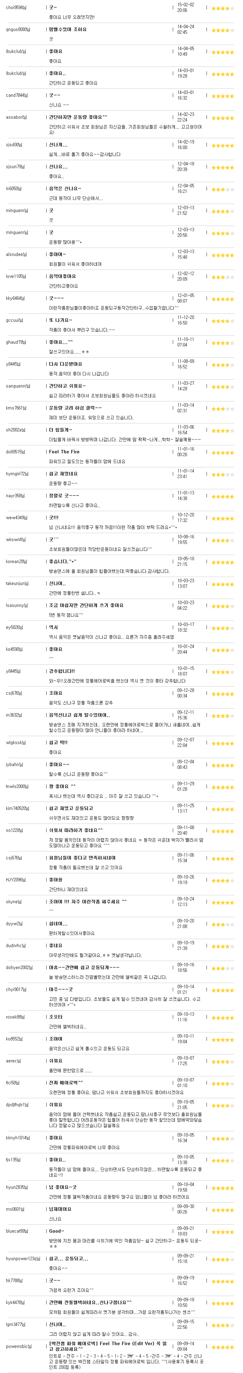Click the star rating on love1105's review
Viewport: 243px width, 1373px height.
tap(223, 278)
